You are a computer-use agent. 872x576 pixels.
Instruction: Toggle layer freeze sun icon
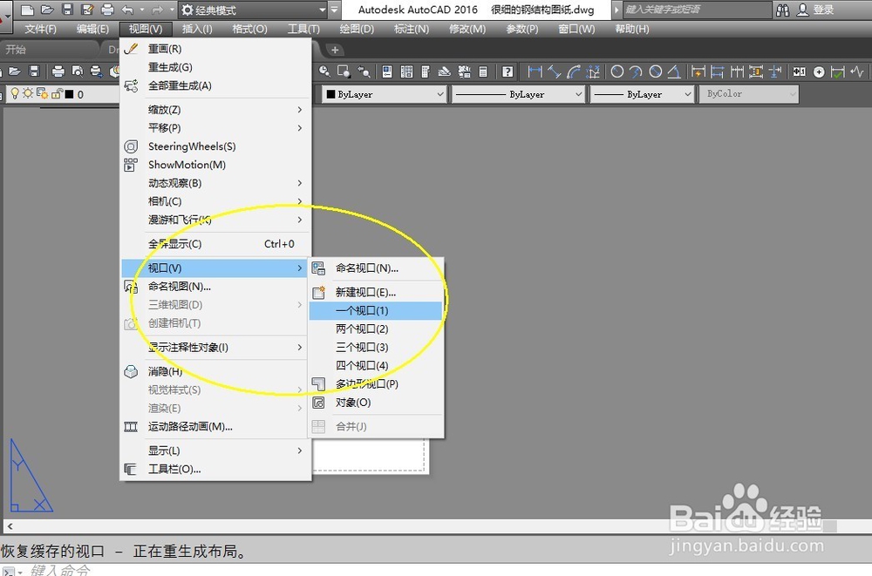27,93
